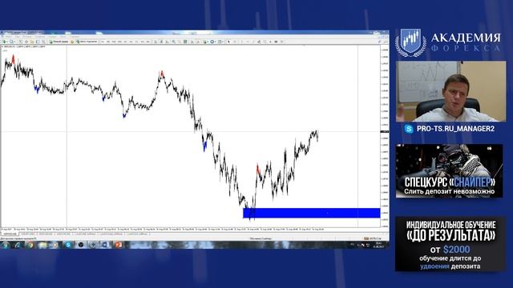Click the blue support zone rectangle
The height and width of the screenshot is (288, 513).
coord(312,213)
